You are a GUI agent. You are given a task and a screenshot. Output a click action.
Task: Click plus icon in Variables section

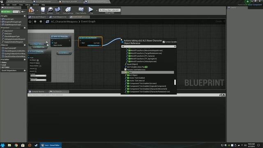click(25, 60)
